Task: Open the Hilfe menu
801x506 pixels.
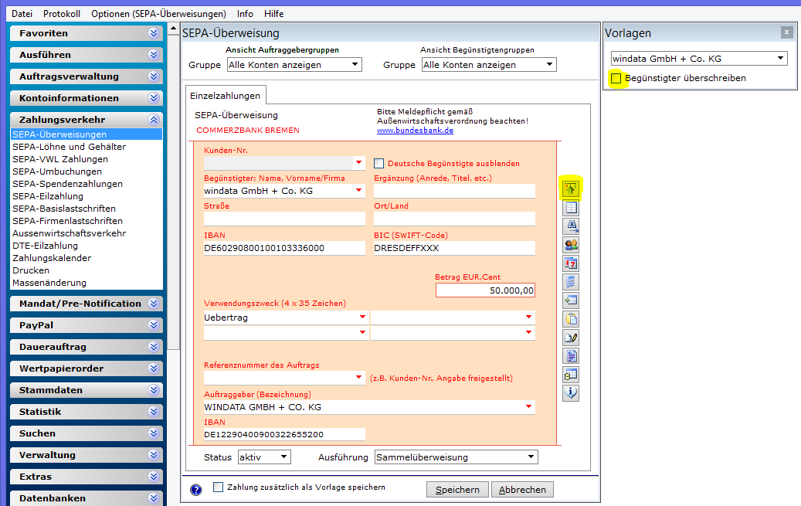Action: [x=273, y=14]
